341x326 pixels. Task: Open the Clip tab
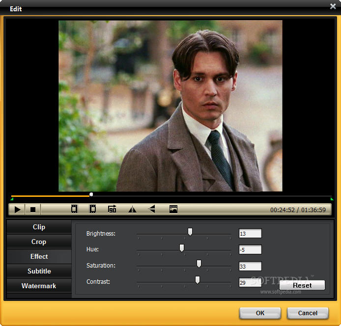[x=39, y=227]
